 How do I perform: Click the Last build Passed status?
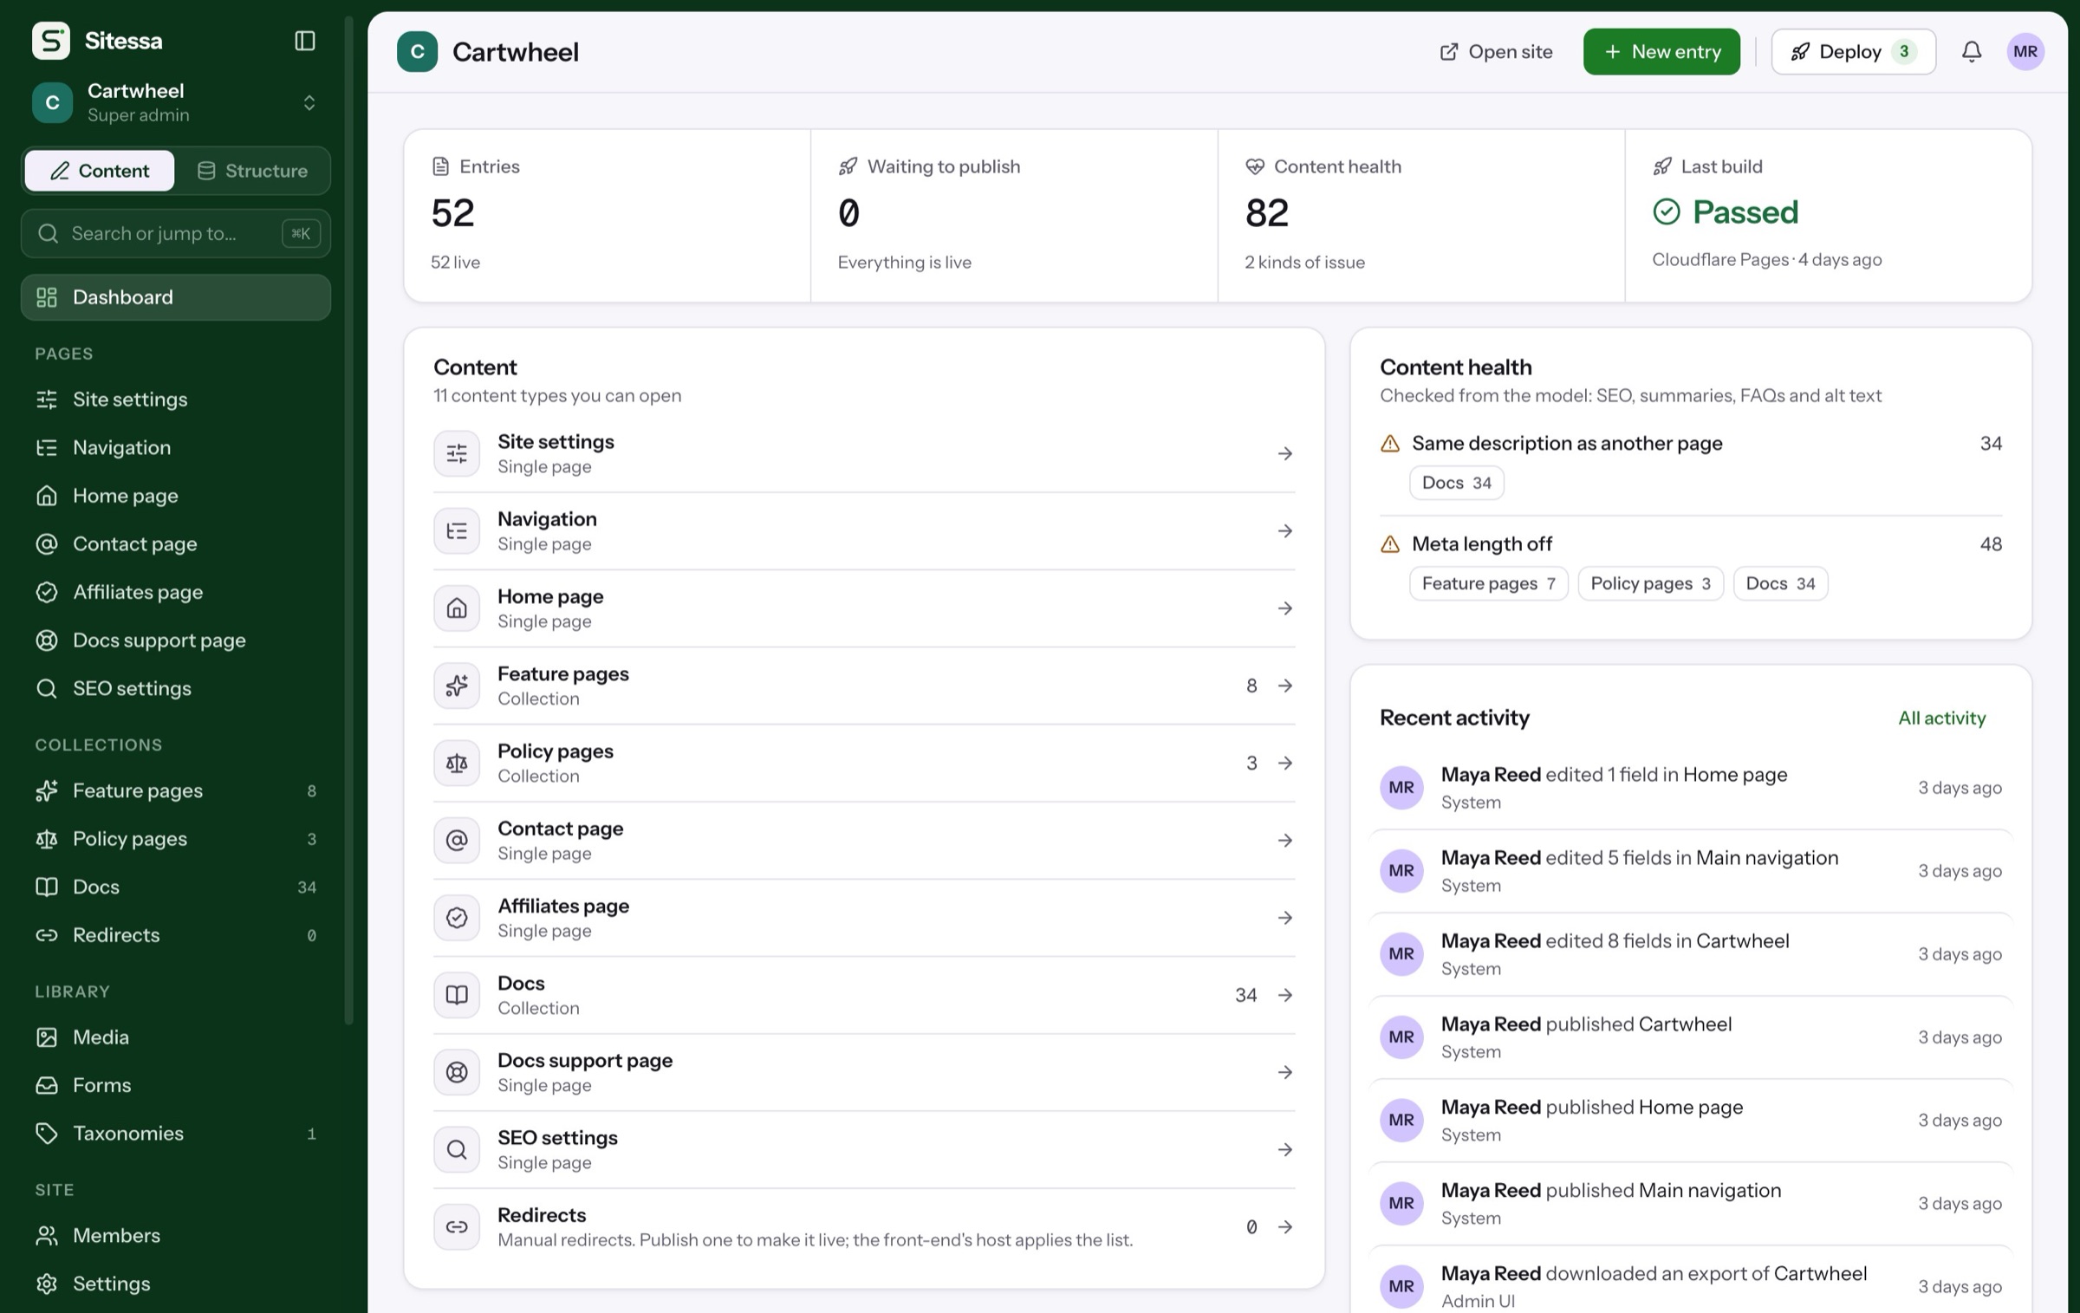click(1726, 212)
